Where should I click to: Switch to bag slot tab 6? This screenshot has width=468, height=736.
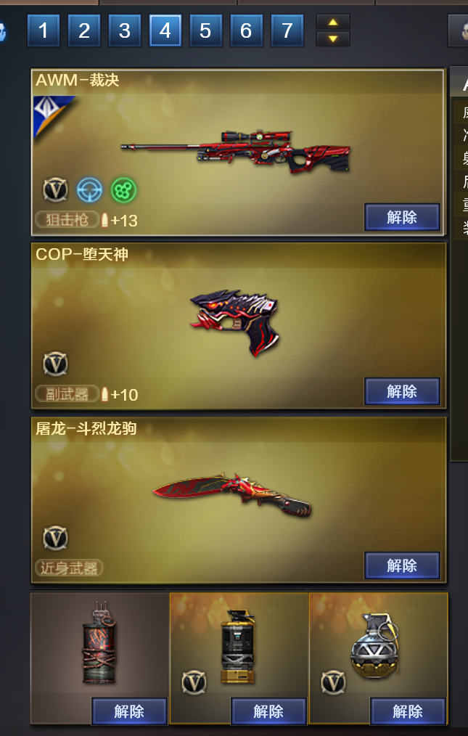(x=246, y=30)
